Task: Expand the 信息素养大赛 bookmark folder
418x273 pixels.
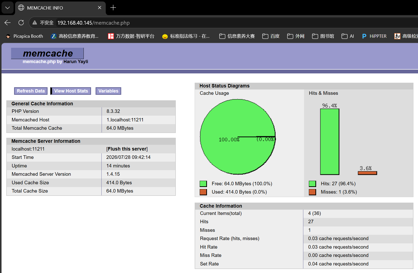Action: 237,36
